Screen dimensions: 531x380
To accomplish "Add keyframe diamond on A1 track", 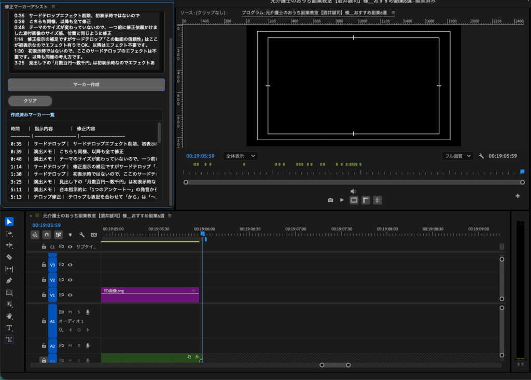I will (79, 330).
